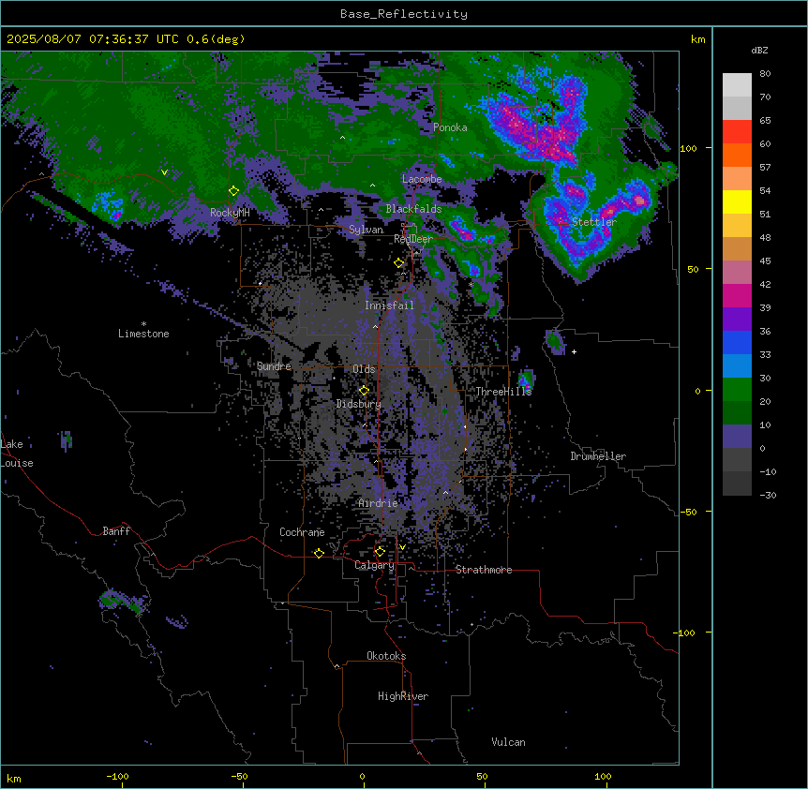Click the right axis tick labeled 50
The width and height of the screenshot is (808, 789).
coord(693,269)
